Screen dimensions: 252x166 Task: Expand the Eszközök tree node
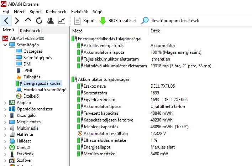pos(5,154)
